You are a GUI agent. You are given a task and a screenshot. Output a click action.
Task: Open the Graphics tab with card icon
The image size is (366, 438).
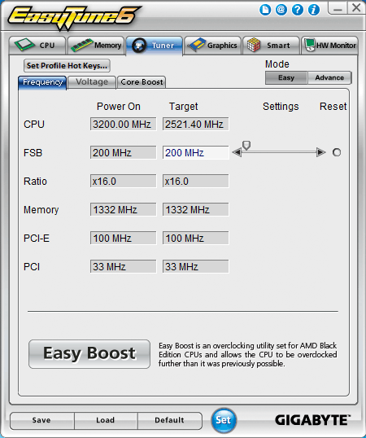point(212,46)
